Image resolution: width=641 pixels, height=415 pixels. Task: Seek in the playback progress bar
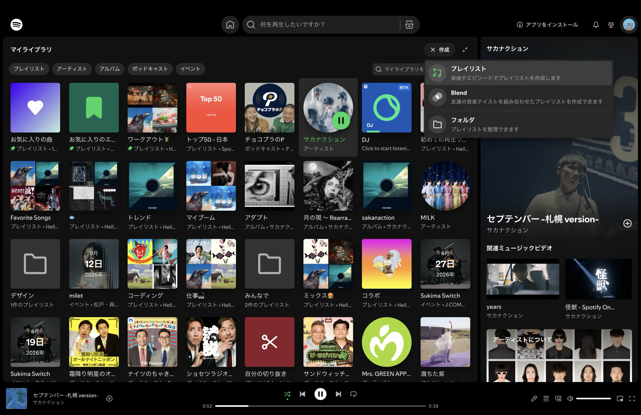(320, 406)
